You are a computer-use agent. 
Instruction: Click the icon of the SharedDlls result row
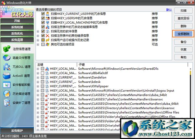click(47, 69)
